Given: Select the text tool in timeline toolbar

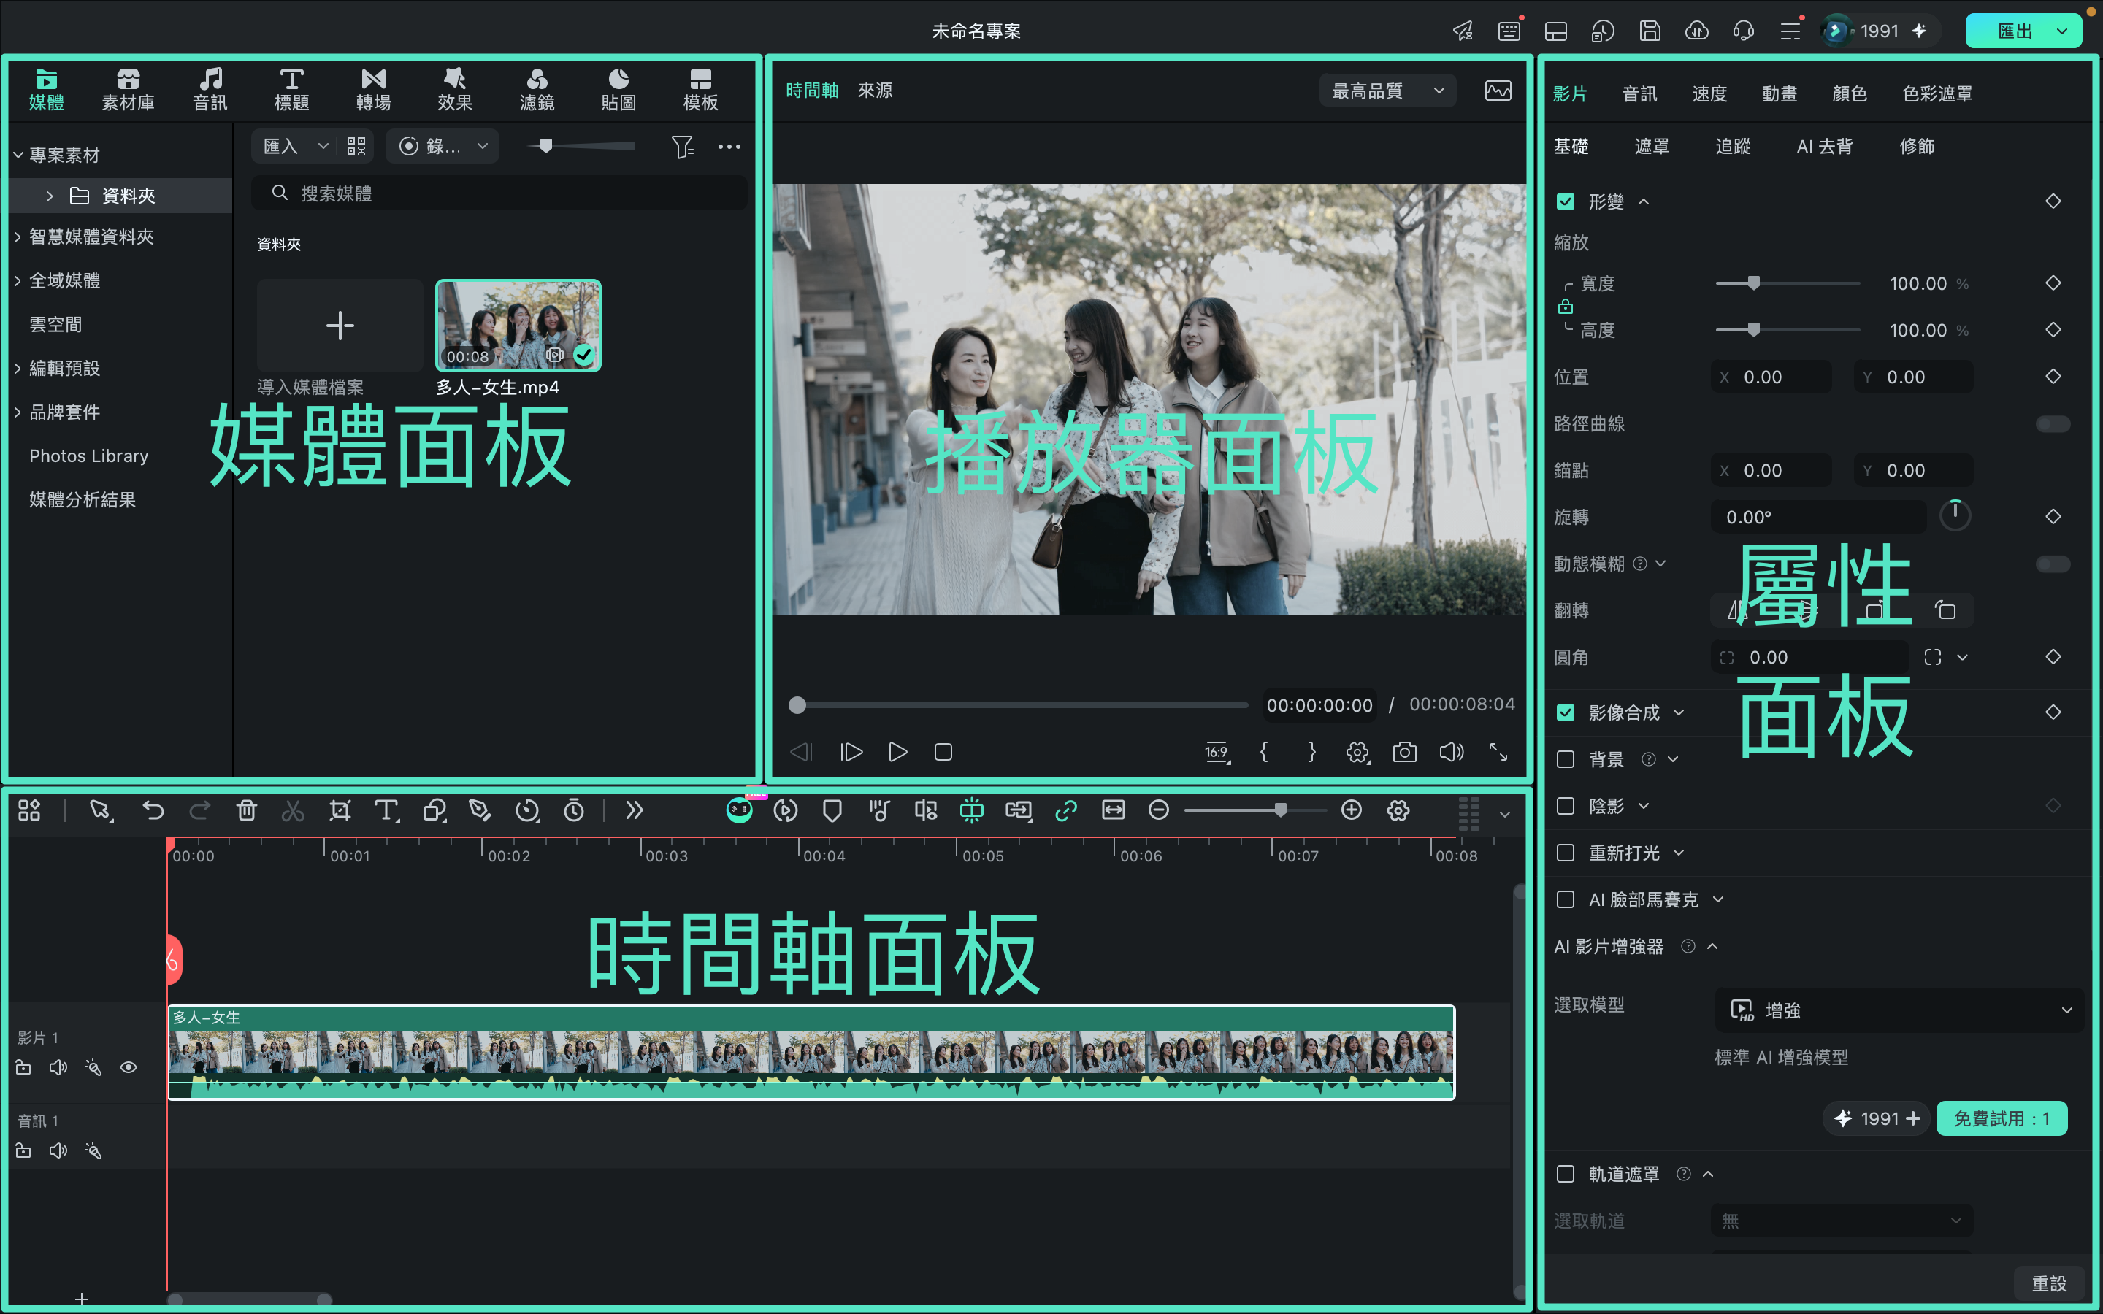Looking at the screenshot, I should pyautogui.click(x=386, y=810).
